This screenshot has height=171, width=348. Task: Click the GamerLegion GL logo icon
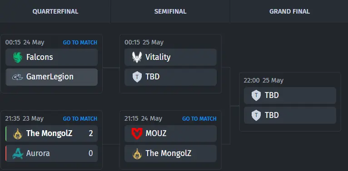(x=18, y=77)
